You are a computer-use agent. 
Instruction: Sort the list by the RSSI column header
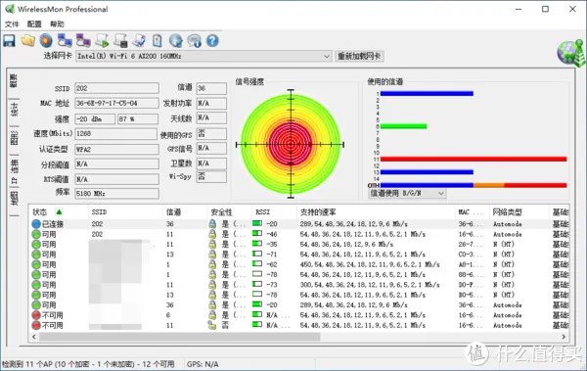pos(274,212)
